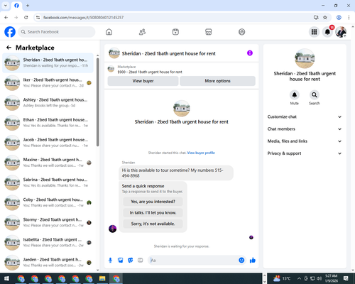Click the chat list vertical scrollbar
This screenshot has width=355, height=284.
pos(98,102)
